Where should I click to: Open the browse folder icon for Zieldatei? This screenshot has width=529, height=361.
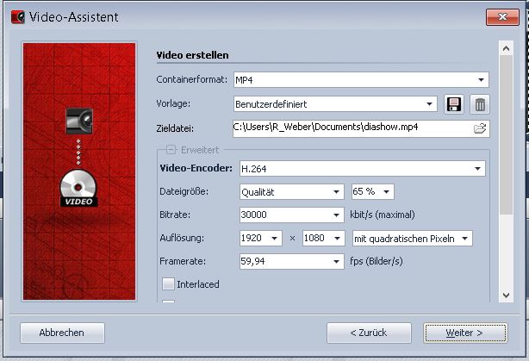point(480,128)
